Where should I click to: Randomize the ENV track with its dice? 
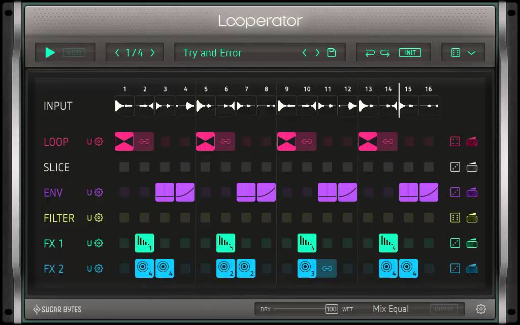coord(456,192)
